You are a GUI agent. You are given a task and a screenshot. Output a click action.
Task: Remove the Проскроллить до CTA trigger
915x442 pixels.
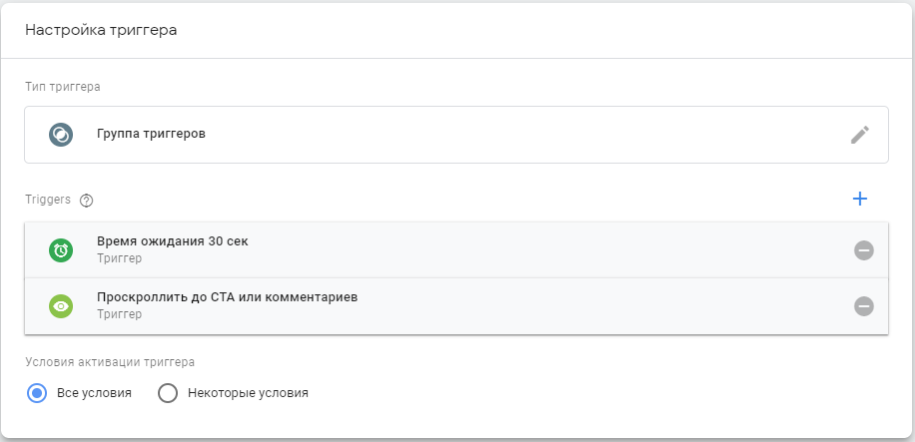[x=864, y=306]
